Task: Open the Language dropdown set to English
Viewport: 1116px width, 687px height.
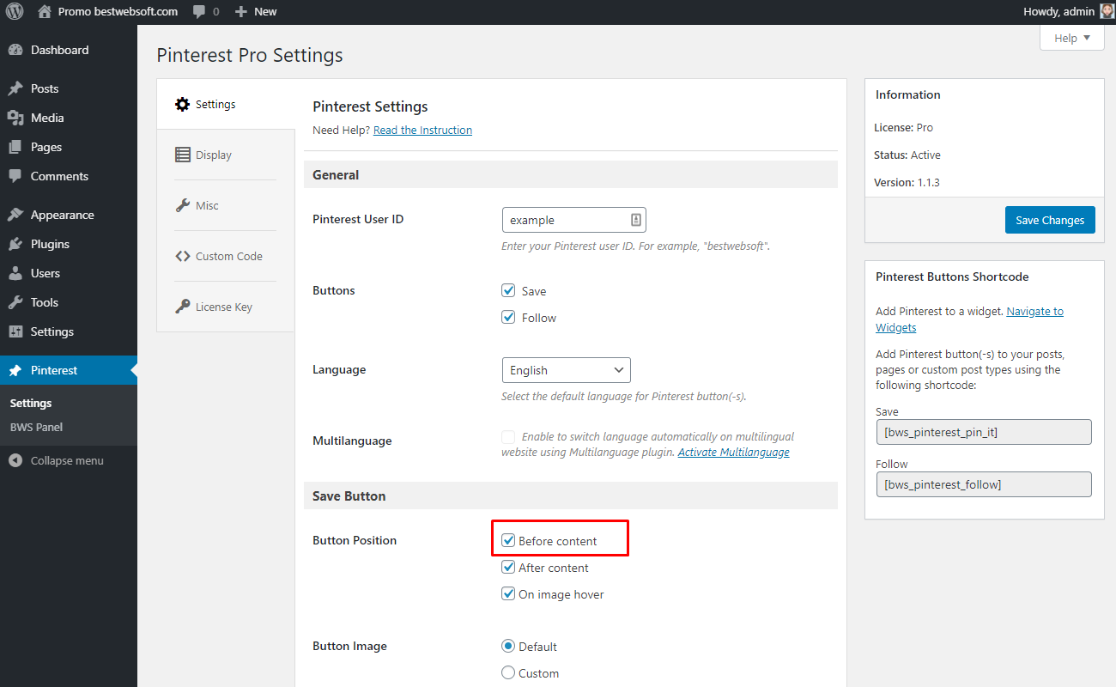Action: coord(566,370)
